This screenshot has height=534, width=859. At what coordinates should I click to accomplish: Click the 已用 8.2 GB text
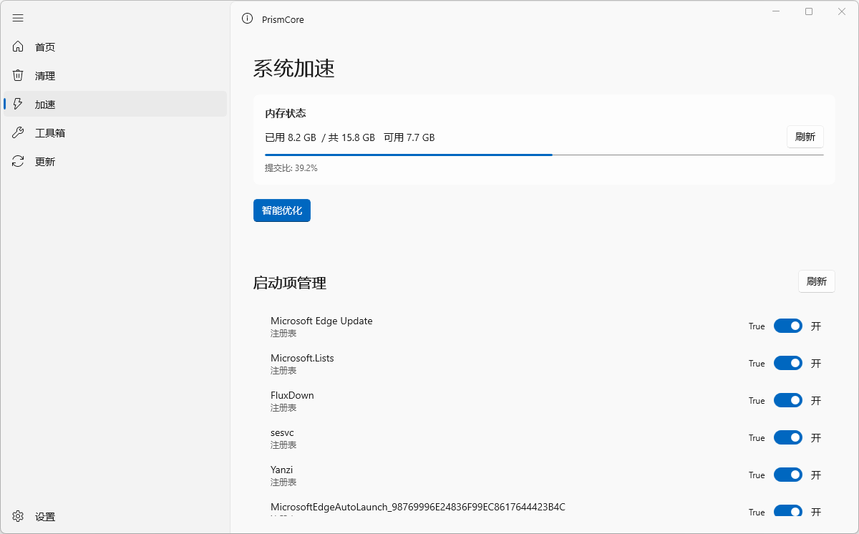coord(291,137)
